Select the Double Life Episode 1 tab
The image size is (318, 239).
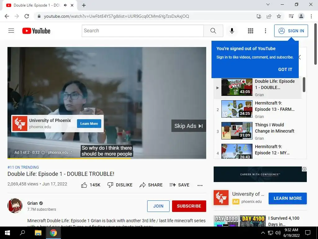40,5
